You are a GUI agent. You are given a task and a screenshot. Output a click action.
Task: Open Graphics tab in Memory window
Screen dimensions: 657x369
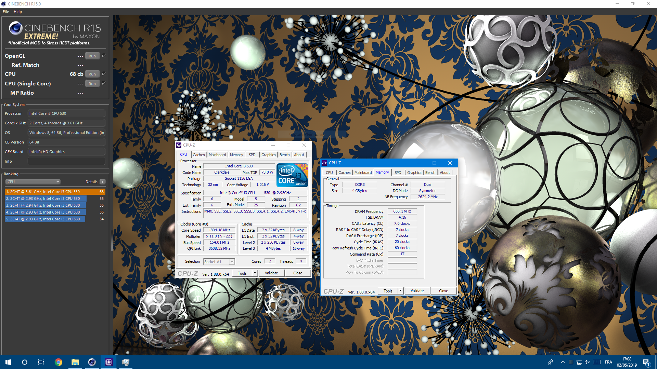click(x=414, y=173)
